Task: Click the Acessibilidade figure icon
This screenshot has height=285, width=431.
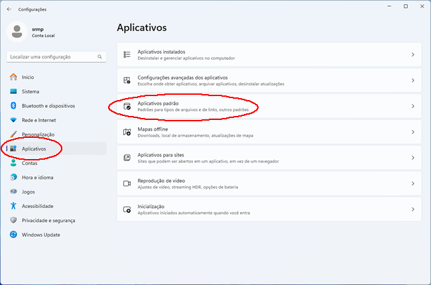Action: [13, 206]
